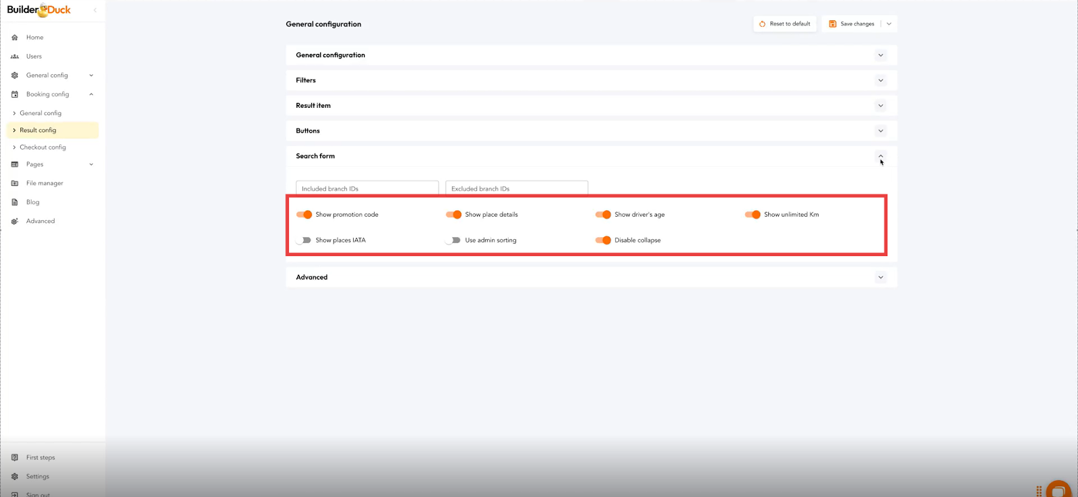Viewport: 1078px width, 497px height.
Task: Click the First steps icon
Action: click(15, 457)
